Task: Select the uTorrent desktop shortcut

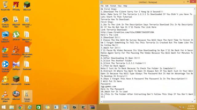Action: (16, 36)
